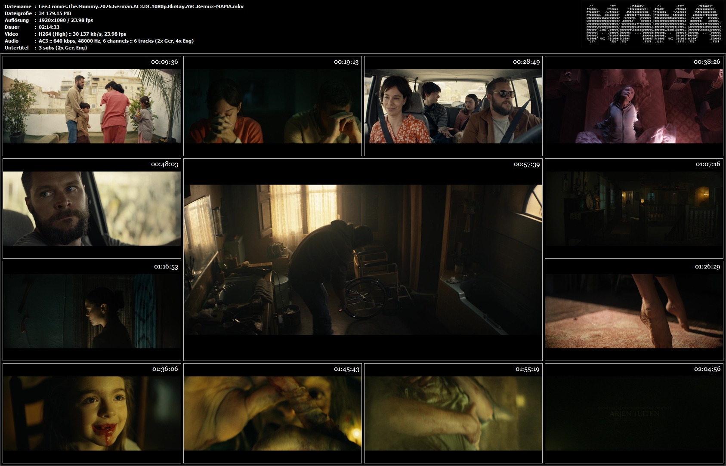The image size is (726, 466).
Task: Click the Dateiname label
Action: pos(18,6)
